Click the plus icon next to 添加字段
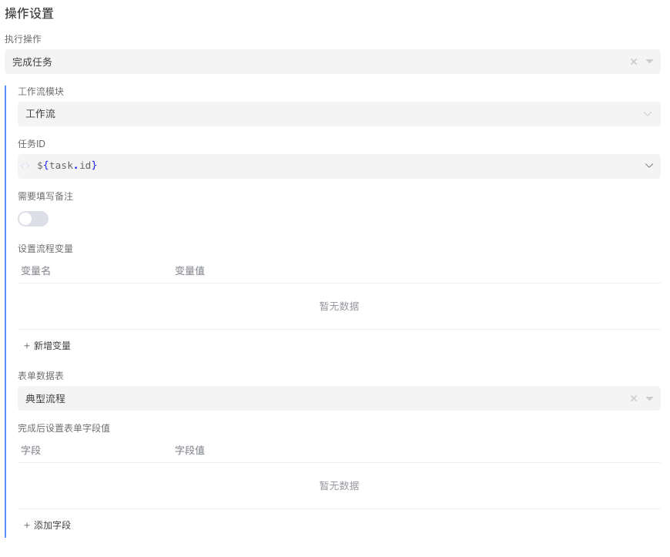Image resolution: width=670 pixels, height=557 pixels. pos(27,525)
